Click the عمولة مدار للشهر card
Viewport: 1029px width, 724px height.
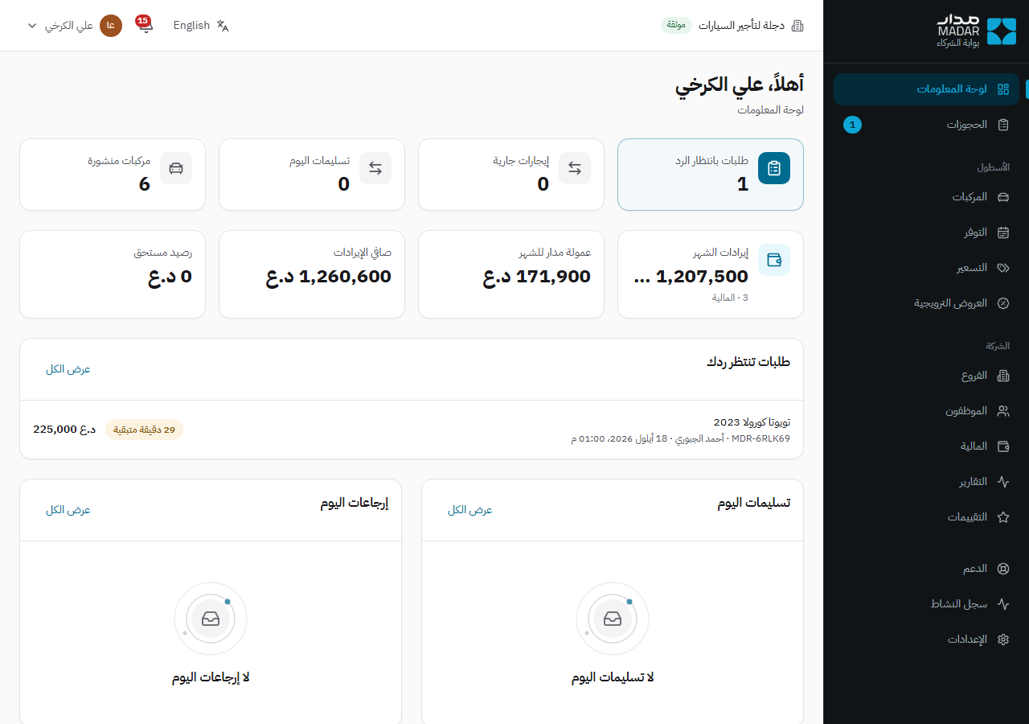pyautogui.click(x=511, y=274)
